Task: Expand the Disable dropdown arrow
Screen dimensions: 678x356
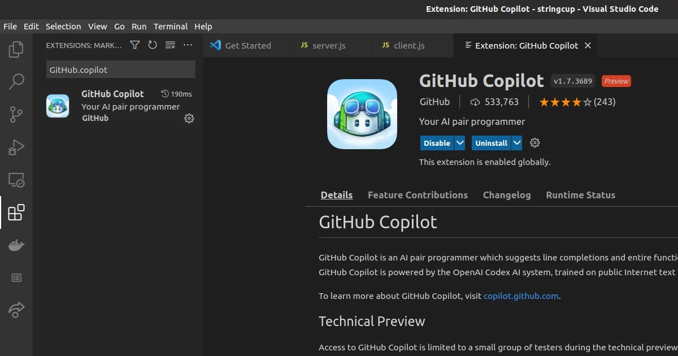Action: (460, 143)
